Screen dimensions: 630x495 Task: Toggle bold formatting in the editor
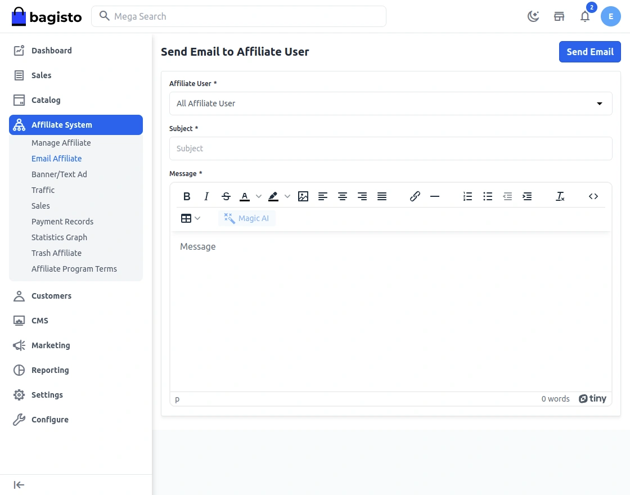point(187,196)
